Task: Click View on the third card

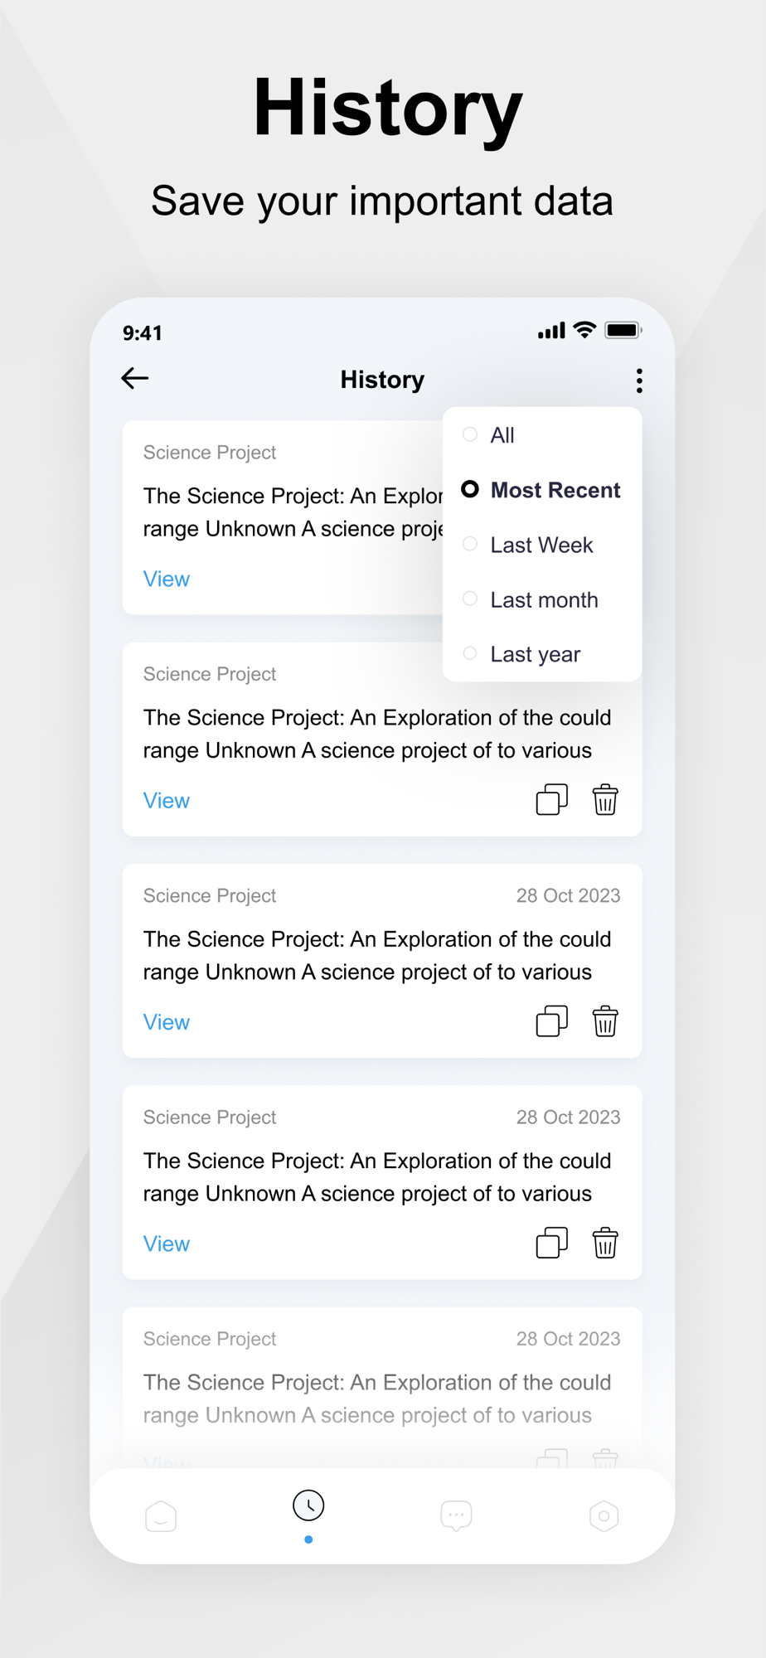Action: click(167, 1021)
